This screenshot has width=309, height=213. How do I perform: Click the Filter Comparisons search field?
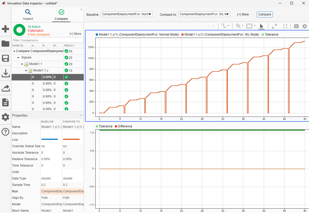[x=48, y=40]
